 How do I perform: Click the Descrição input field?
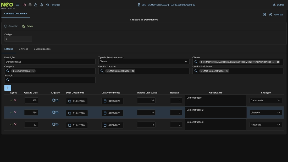click(x=50, y=62)
